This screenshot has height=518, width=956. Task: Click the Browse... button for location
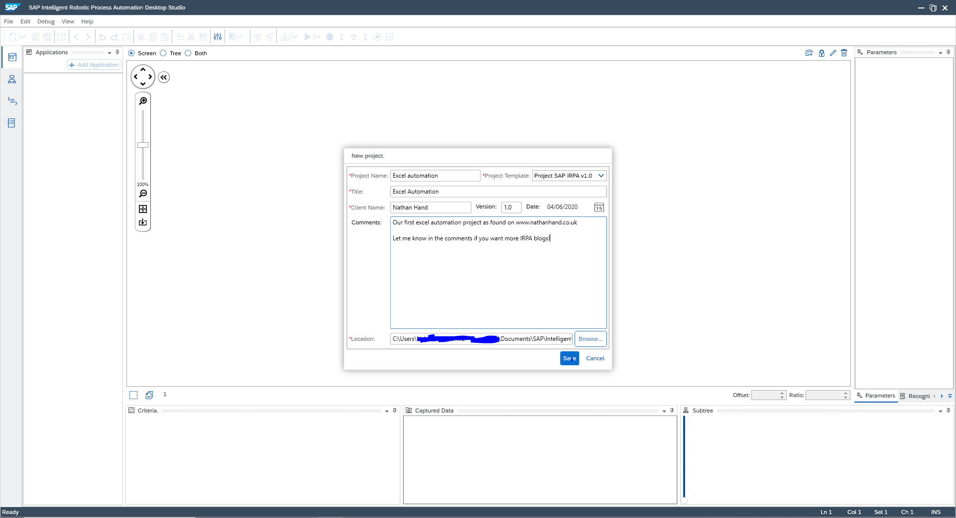click(591, 339)
